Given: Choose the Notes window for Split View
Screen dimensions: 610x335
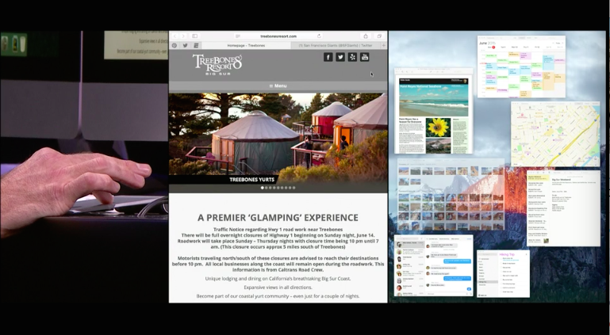Looking at the screenshot, I should pyautogui.click(x=563, y=207).
